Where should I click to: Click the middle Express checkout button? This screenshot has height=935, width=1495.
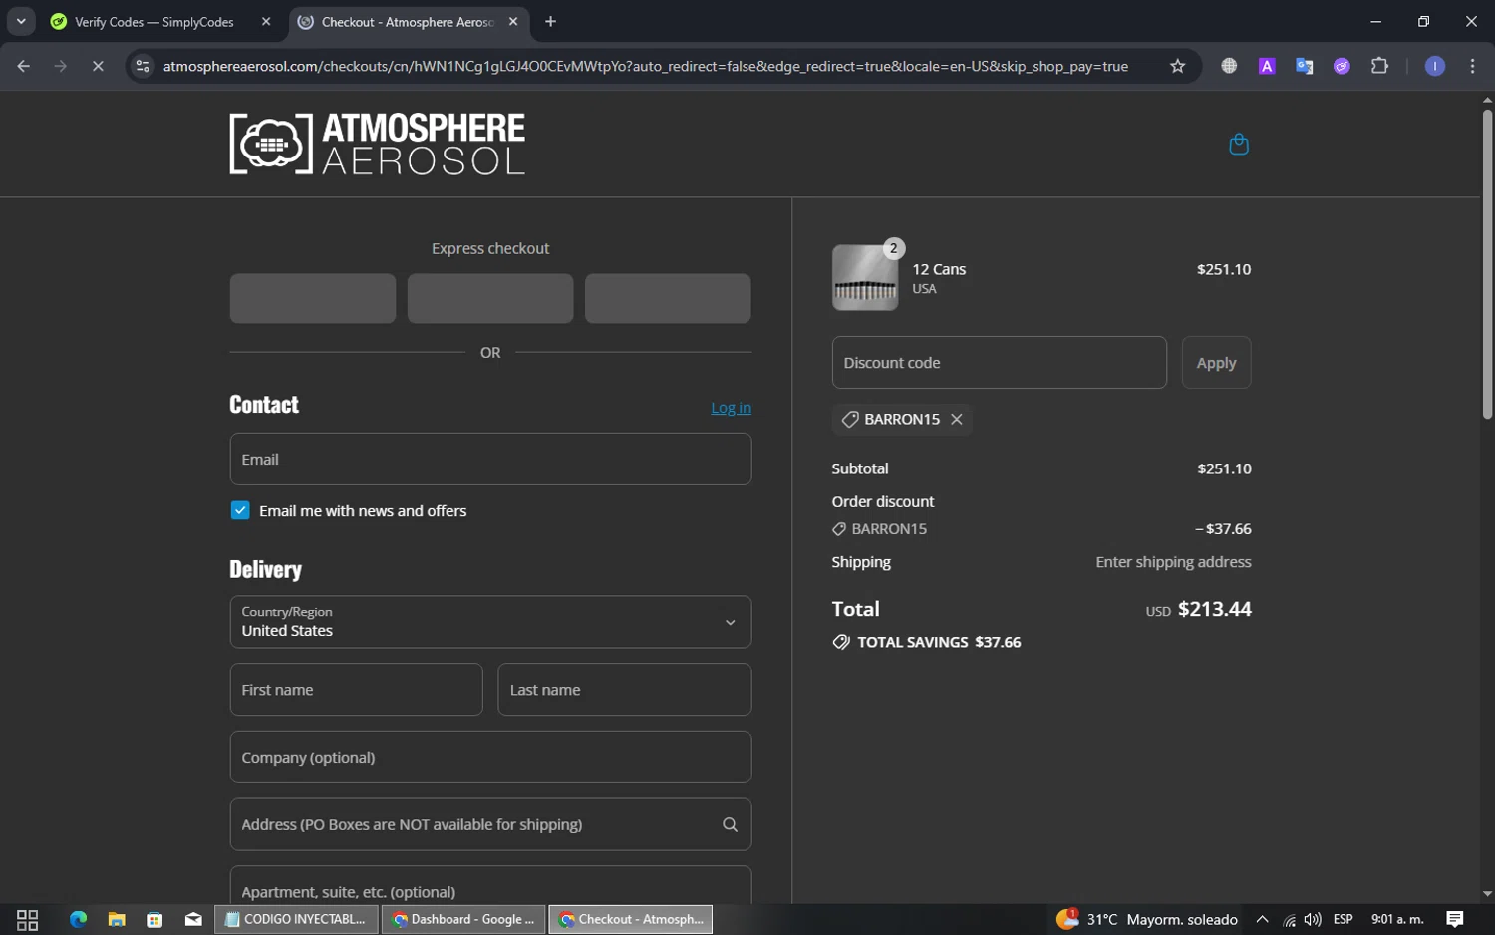(490, 298)
